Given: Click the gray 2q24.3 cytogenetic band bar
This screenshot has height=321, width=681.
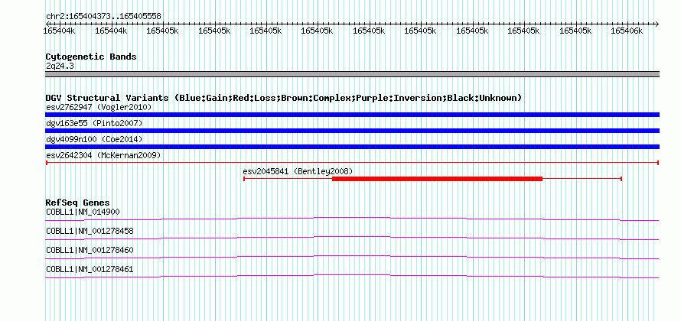Looking at the screenshot, I should tap(352, 74).
